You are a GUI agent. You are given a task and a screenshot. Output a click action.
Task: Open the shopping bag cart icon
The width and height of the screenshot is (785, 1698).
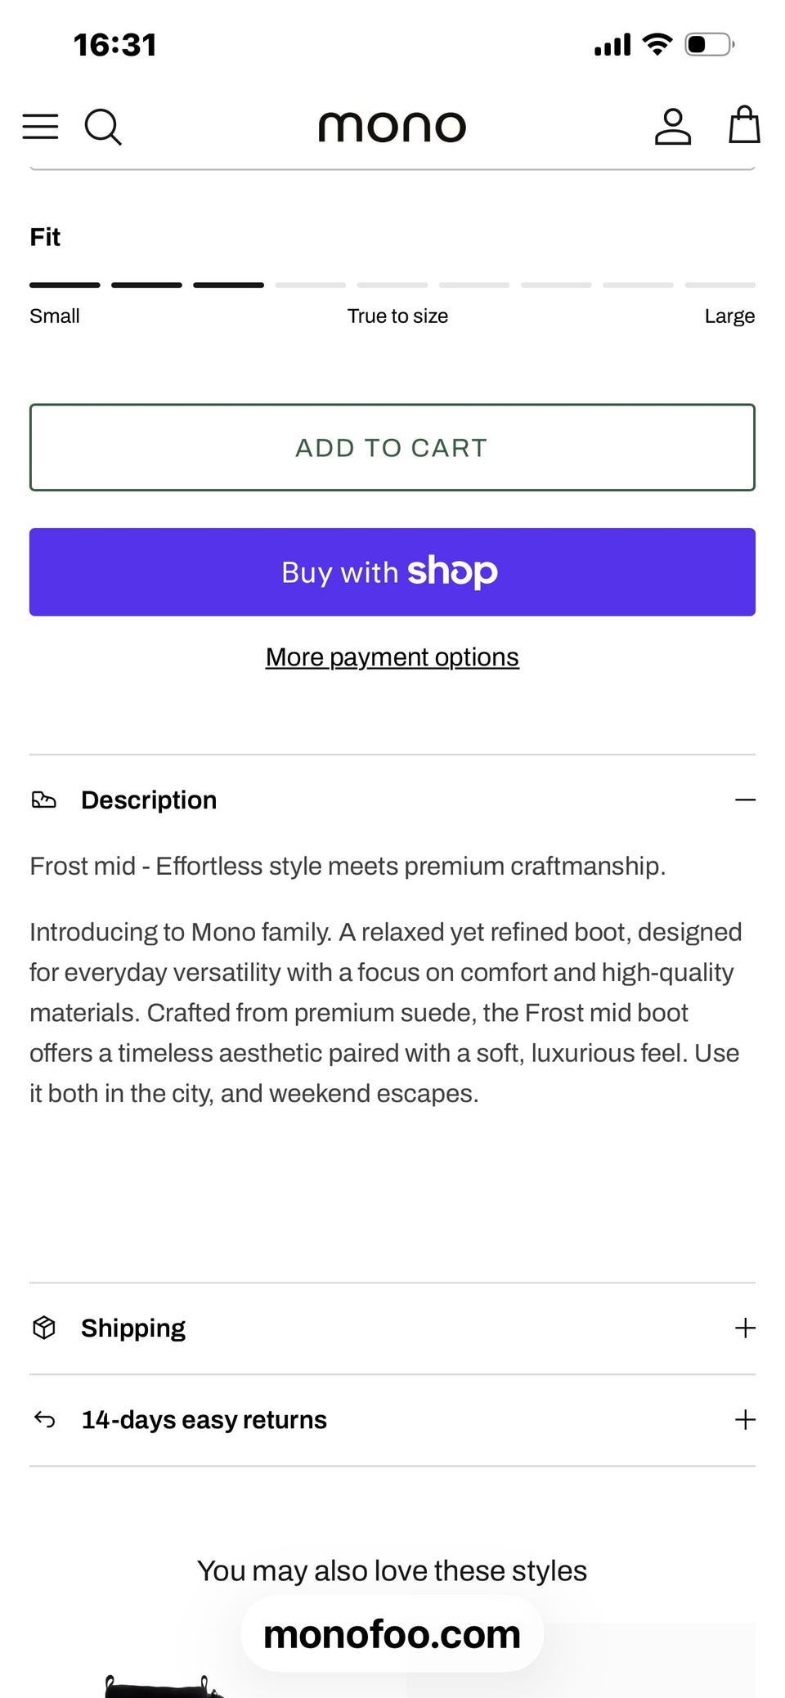click(x=744, y=125)
